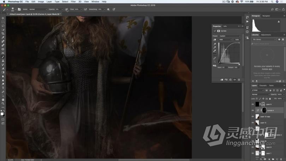Select the Rectangular Marquee tool
Viewport: 286px width, 161px height.
(3, 22)
